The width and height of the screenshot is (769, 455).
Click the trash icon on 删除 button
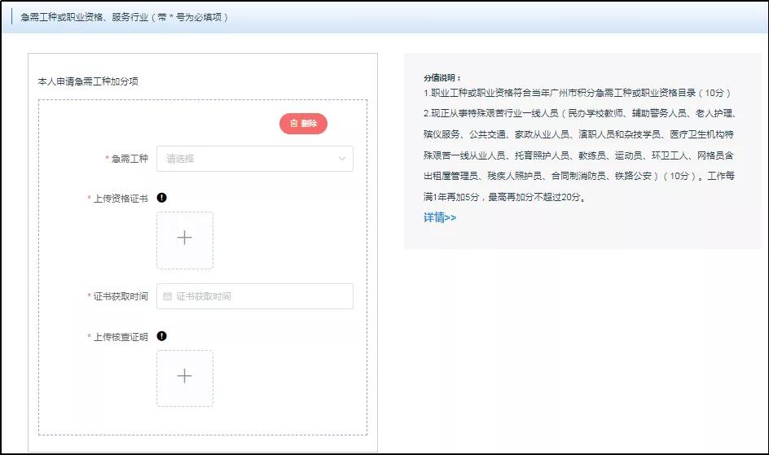294,124
